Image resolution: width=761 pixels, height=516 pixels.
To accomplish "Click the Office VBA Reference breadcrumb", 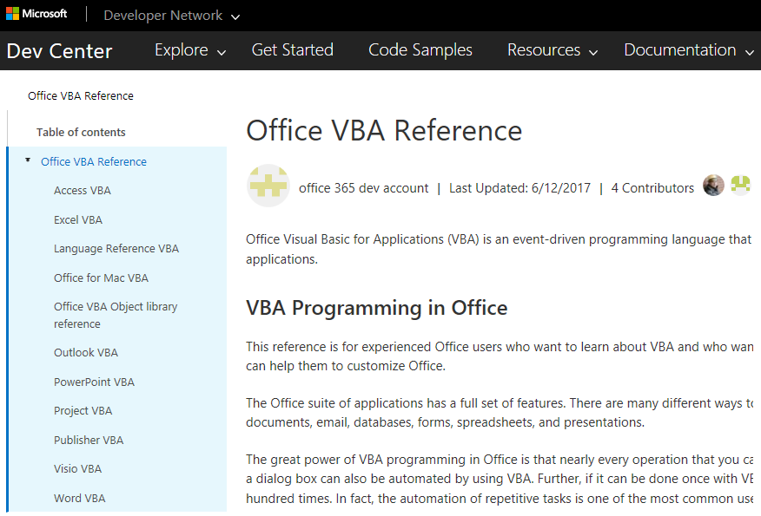I will [x=81, y=96].
